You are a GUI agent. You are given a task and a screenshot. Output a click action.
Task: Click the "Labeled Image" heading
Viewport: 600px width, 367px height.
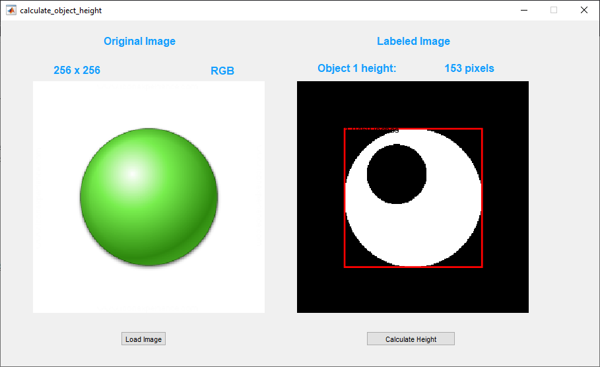tap(413, 42)
